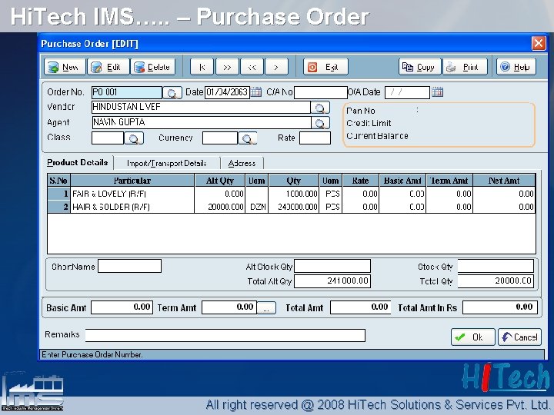Click the New button in toolbar
Image resolution: width=554 pixels, height=415 pixels.
click(65, 67)
